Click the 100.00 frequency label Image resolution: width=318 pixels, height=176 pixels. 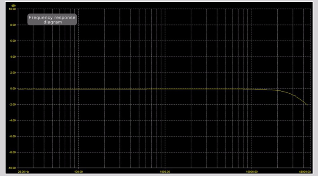point(78,172)
